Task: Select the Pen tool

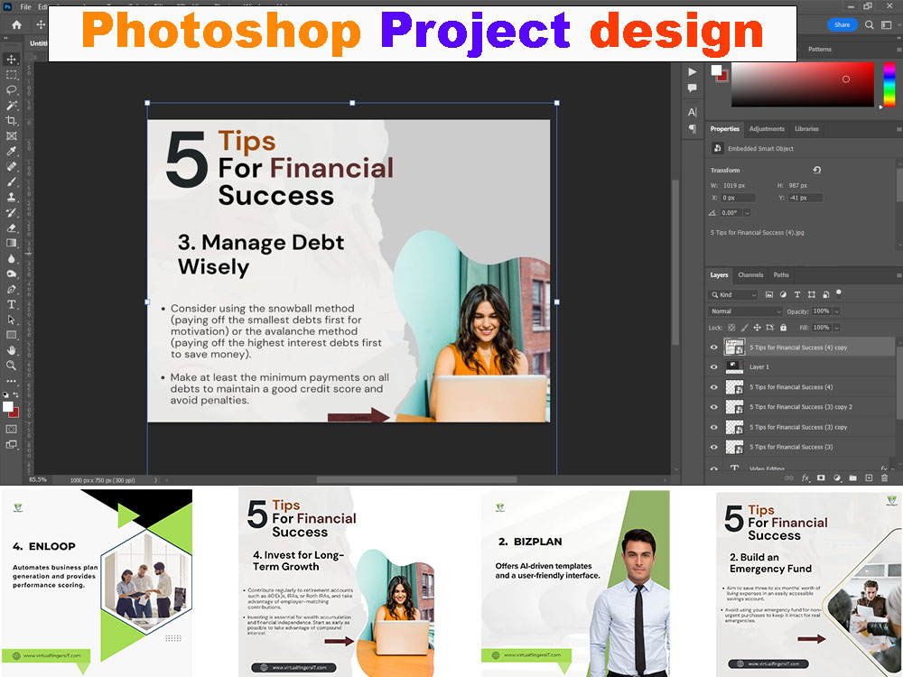Action: (x=11, y=289)
